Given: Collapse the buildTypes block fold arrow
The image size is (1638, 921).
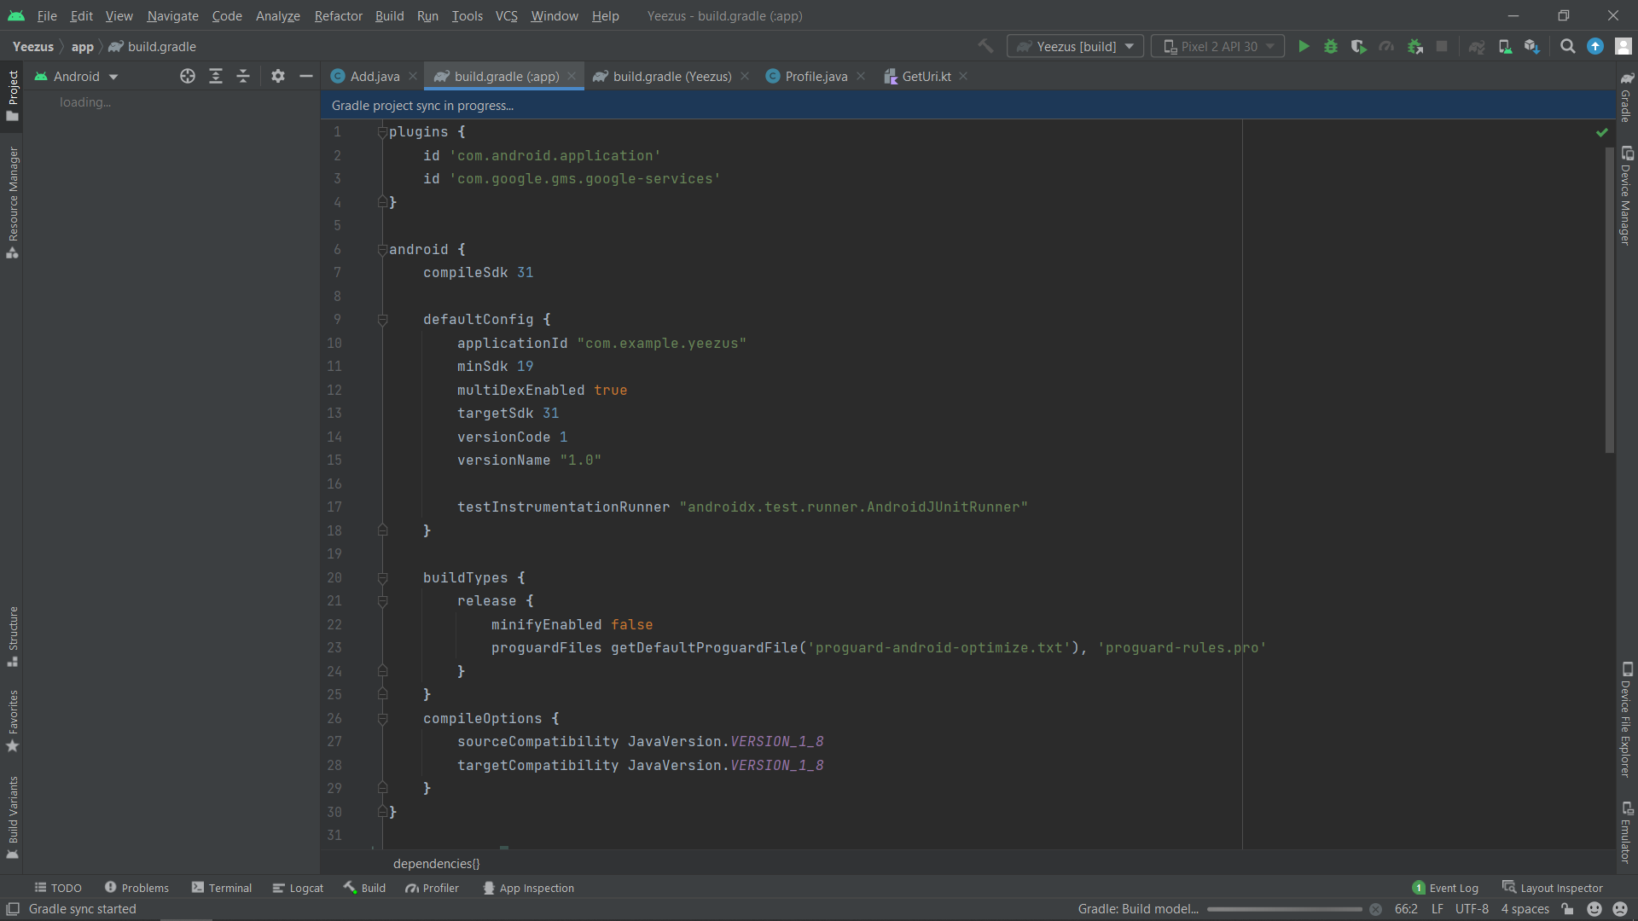Looking at the screenshot, I should click(382, 577).
